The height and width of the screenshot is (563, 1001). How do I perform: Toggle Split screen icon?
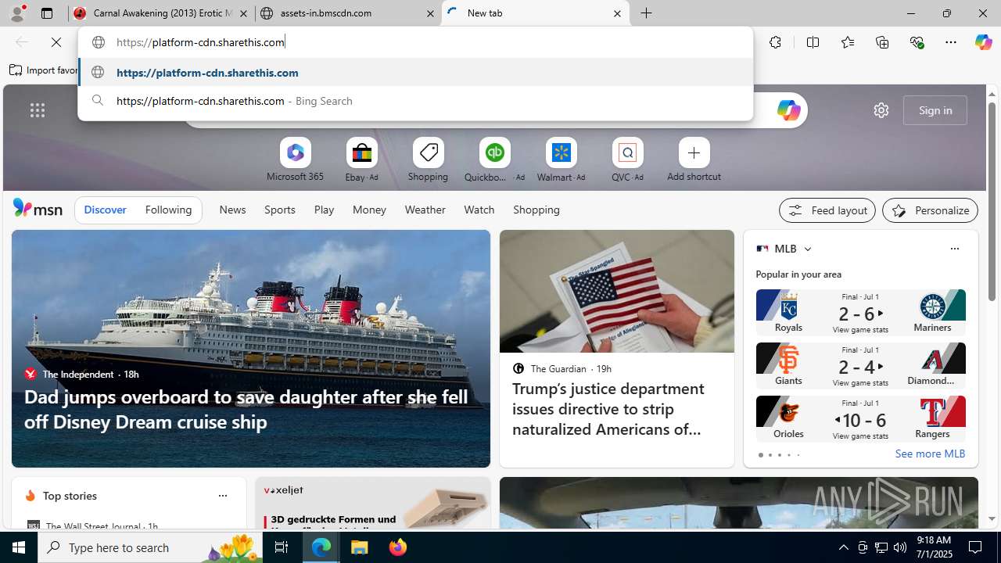tap(813, 42)
